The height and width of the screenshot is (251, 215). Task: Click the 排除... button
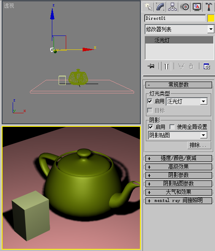click(x=199, y=145)
